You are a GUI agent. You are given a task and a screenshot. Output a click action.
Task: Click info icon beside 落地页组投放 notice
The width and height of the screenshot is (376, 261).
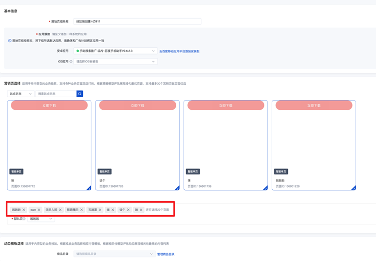coord(9,41)
